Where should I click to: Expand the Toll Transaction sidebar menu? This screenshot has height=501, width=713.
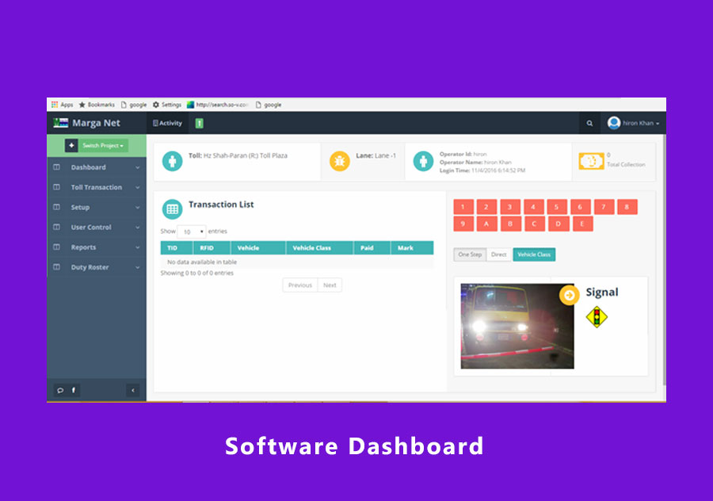[x=97, y=188]
